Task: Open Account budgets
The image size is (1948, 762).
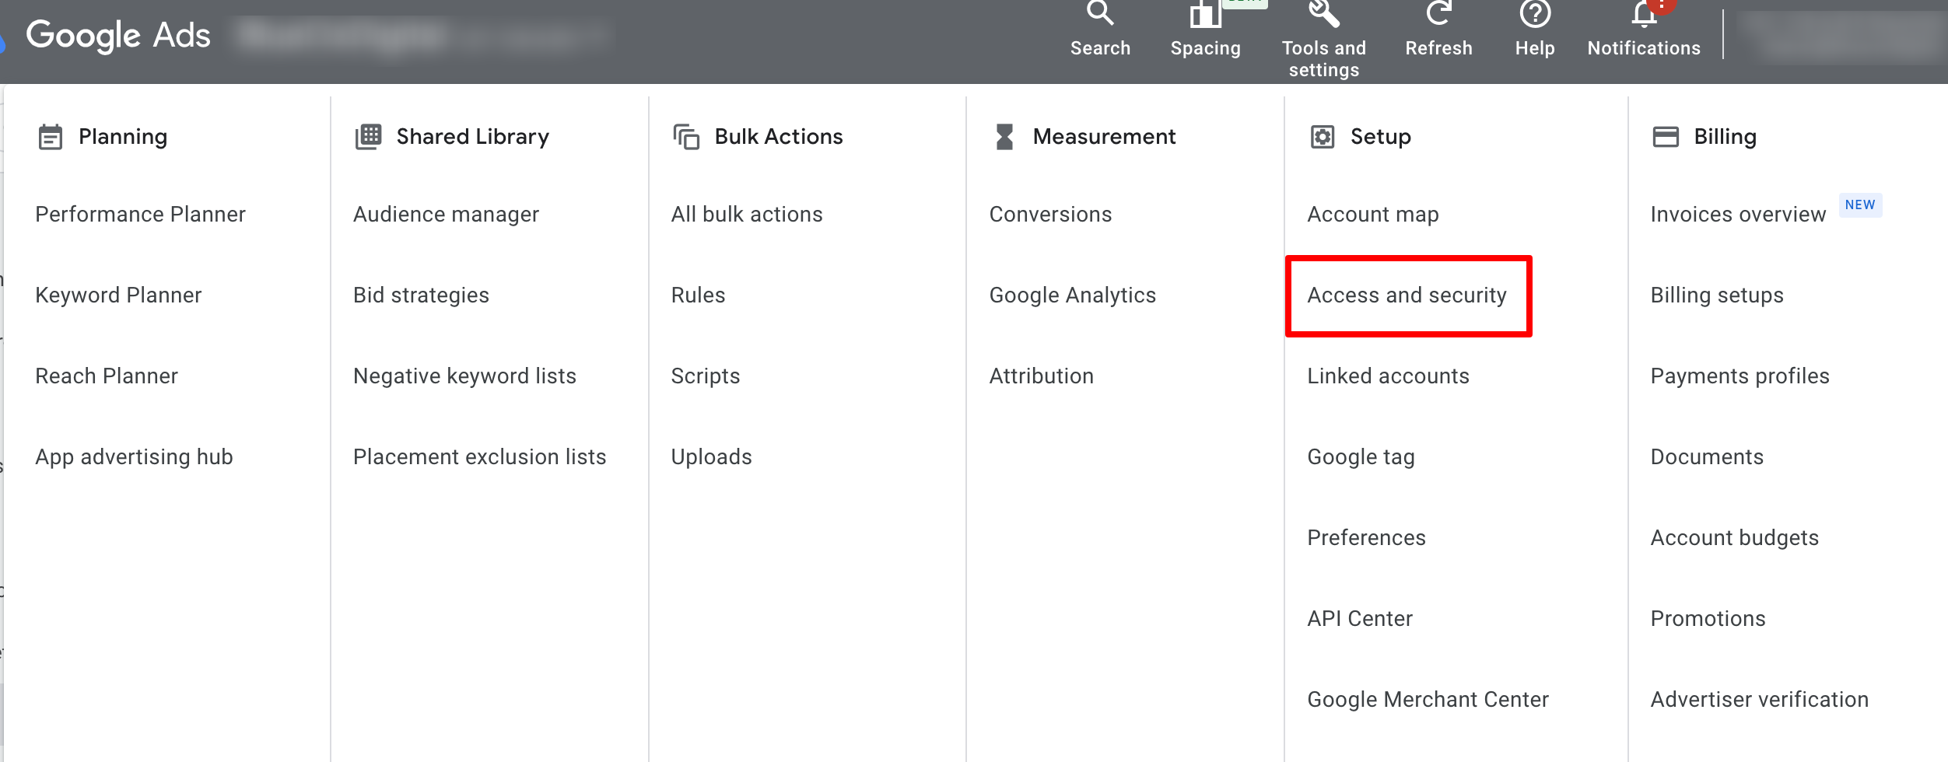Action: pyautogui.click(x=1734, y=538)
